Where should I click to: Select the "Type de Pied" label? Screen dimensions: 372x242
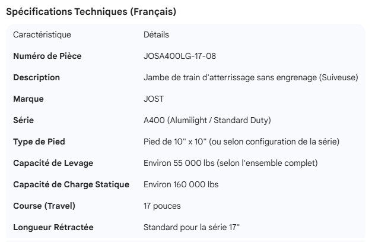tap(39, 142)
